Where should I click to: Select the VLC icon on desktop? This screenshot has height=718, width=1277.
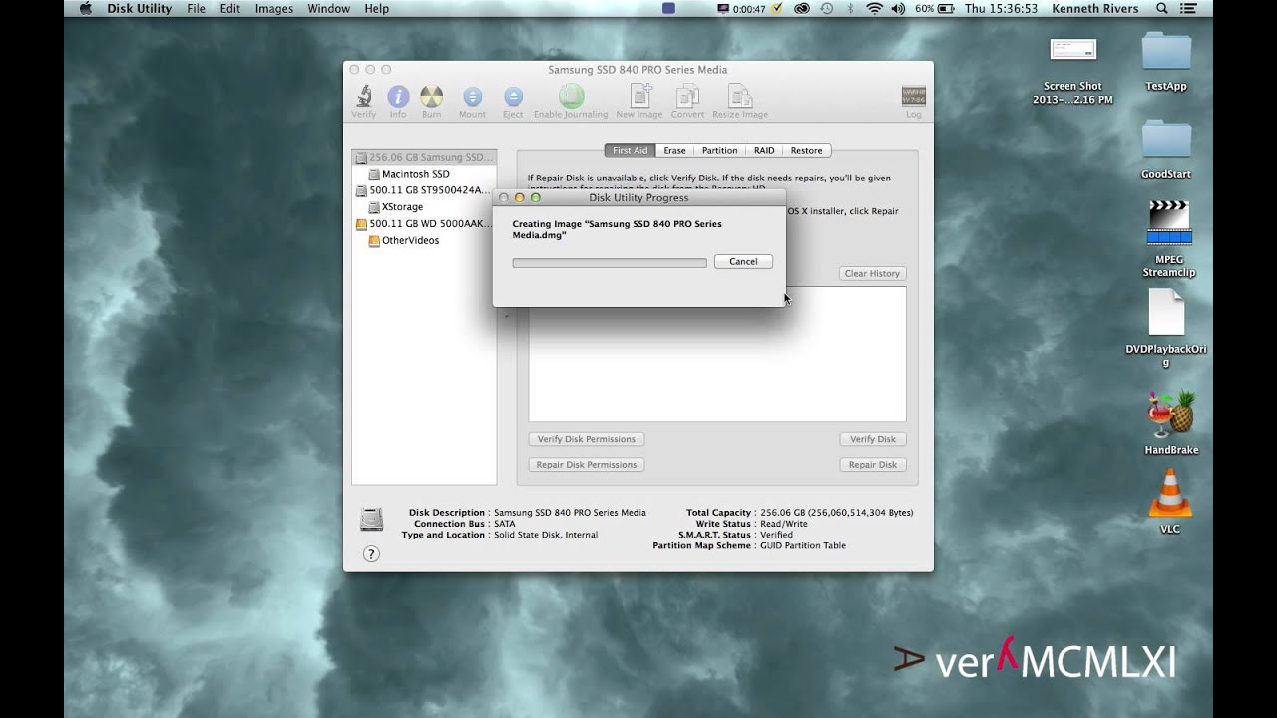pos(1170,501)
